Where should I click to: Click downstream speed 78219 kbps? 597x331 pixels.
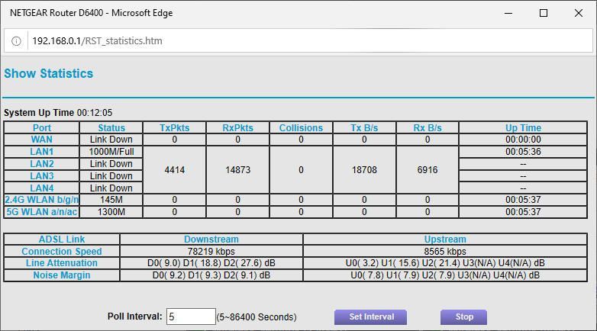(x=211, y=251)
